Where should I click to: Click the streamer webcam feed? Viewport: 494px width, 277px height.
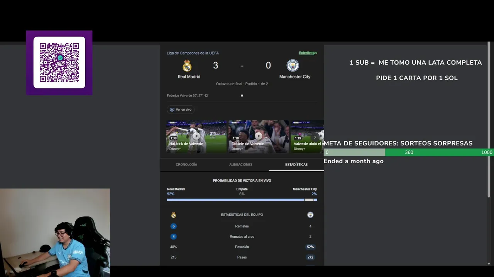click(55, 233)
